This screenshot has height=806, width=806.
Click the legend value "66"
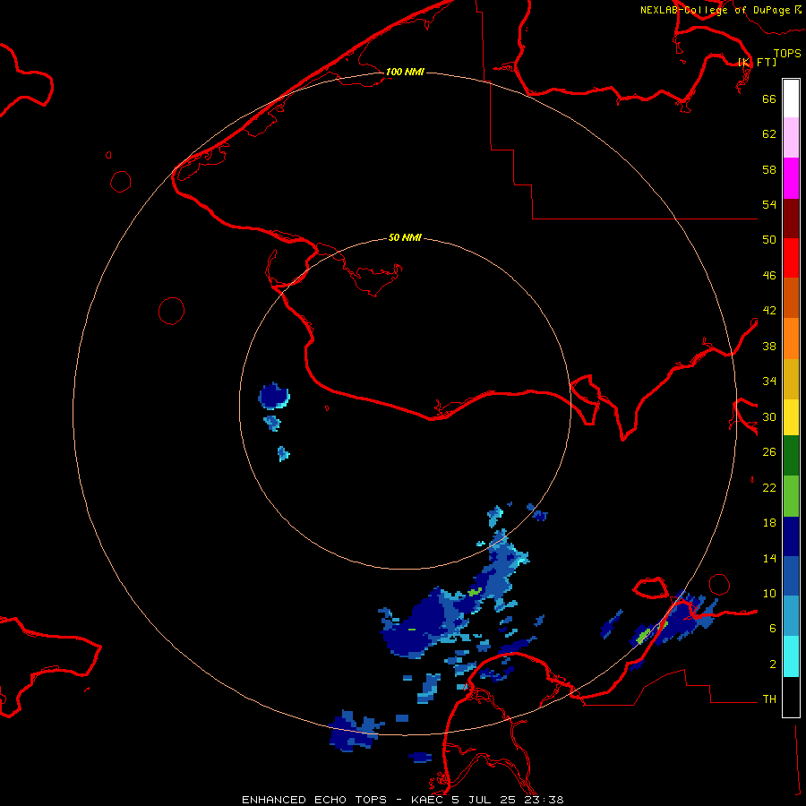point(769,99)
